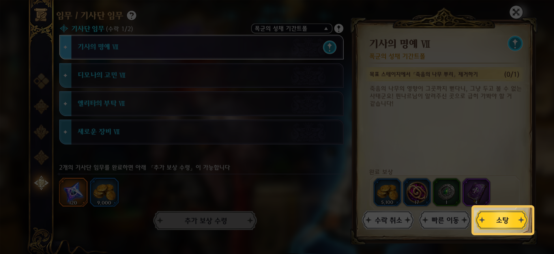Tap the teal location marker on the detail panel
The height and width of the screenshot is (254, 554).
click(x=515, y=44)
